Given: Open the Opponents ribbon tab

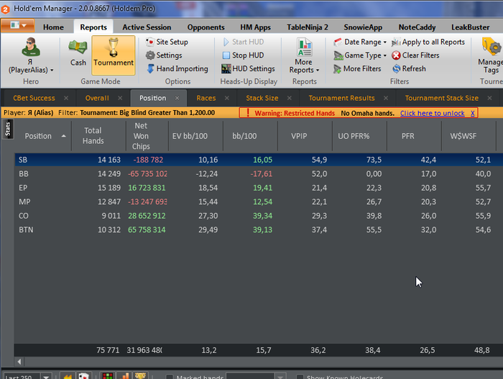Looking at the screenshot, I should [206, 27].
